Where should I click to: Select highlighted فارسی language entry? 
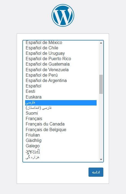[61, 103]
